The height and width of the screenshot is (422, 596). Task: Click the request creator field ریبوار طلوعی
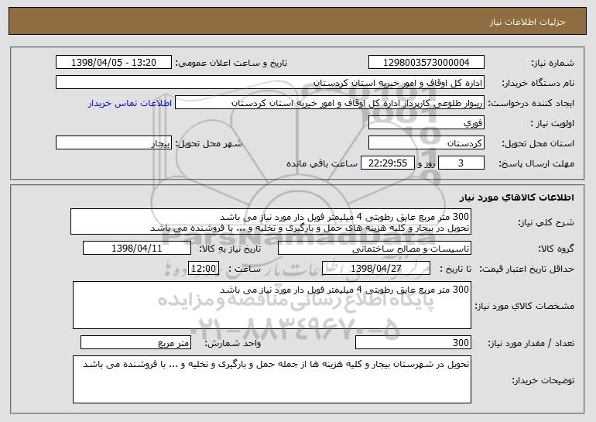click(x=330, y=102)
